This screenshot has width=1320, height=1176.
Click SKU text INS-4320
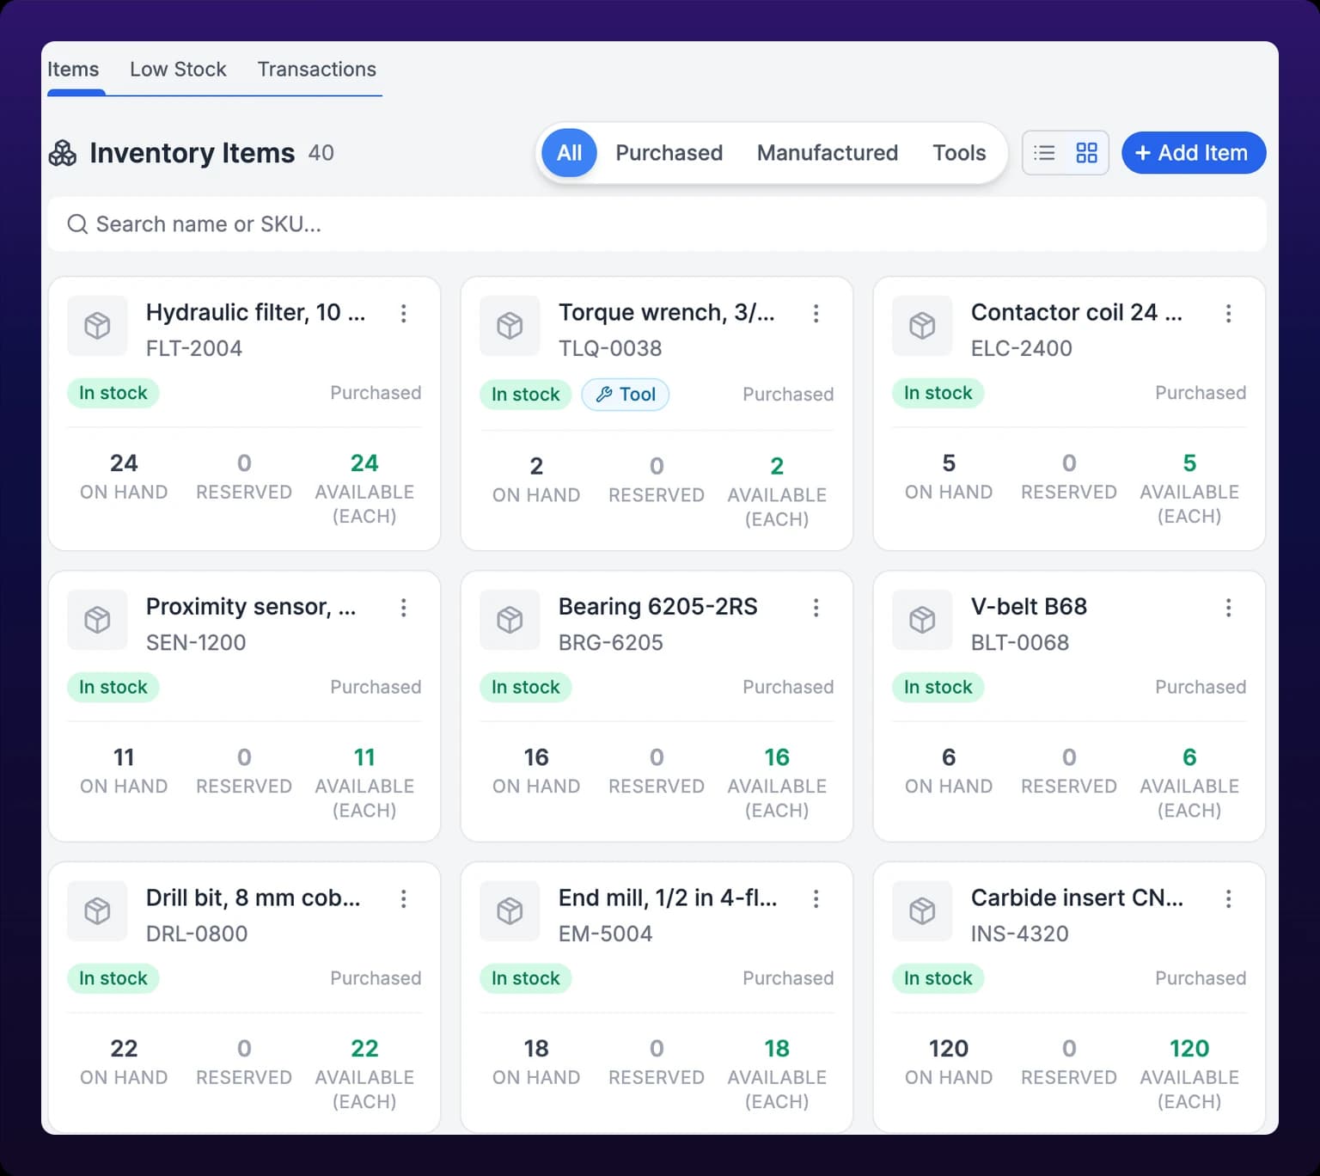coord(1020,934)
